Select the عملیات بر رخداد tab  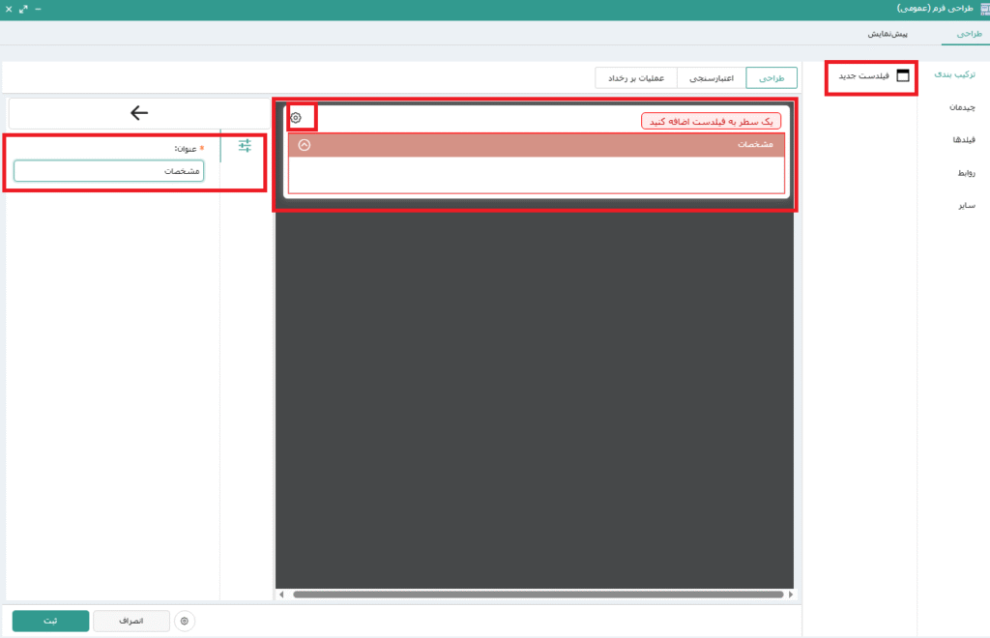[x=635, y=77]
